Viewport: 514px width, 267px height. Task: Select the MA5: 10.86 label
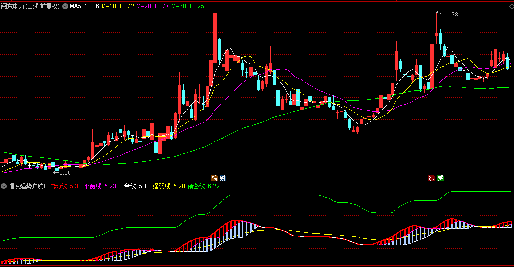pyautogui.click(x=84, y=6)
